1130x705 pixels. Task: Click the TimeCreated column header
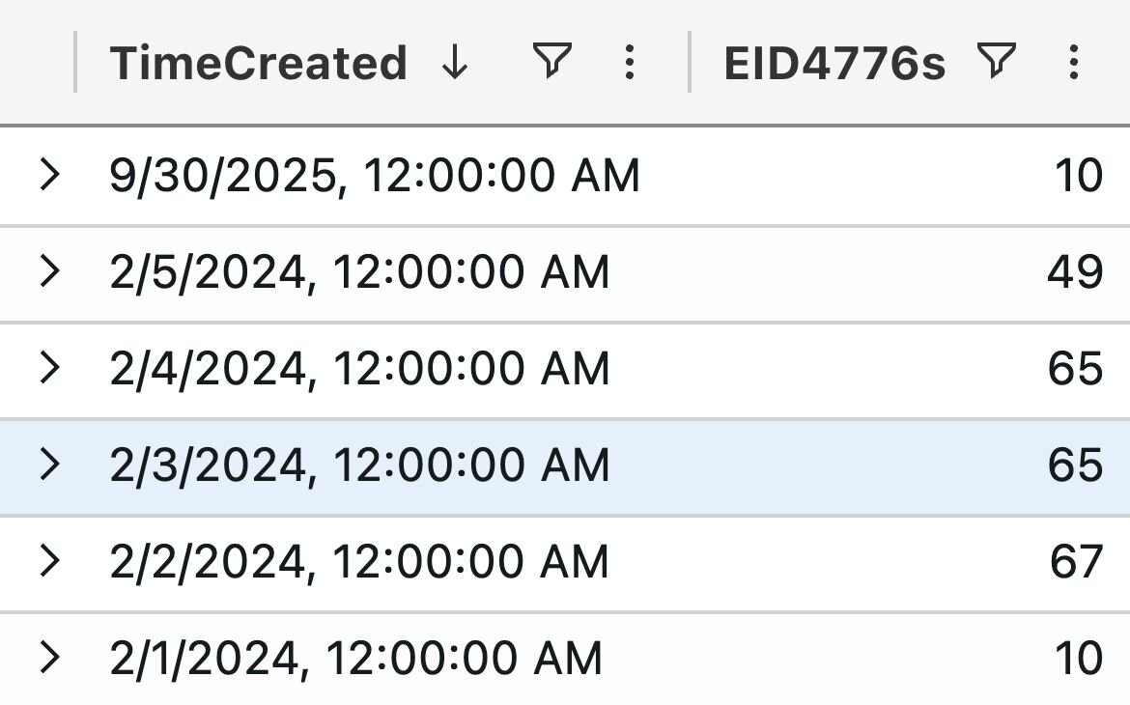pos(259,63)
